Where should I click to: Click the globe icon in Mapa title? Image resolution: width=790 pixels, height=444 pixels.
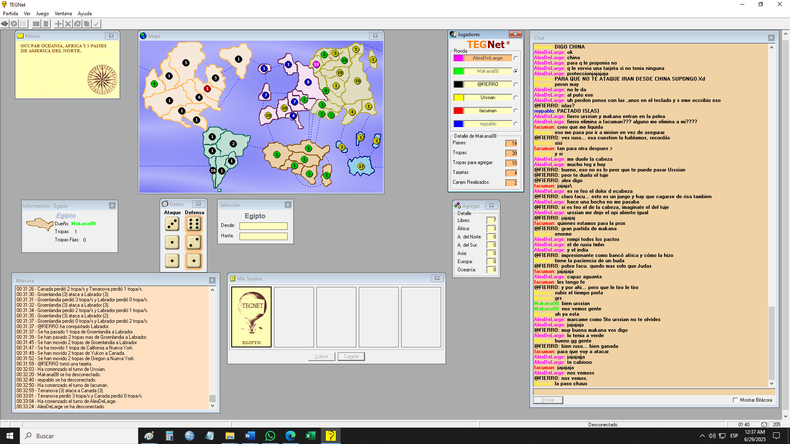143,36
